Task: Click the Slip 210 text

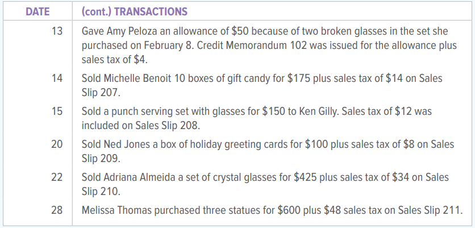Action: click(x=101, y=191)
